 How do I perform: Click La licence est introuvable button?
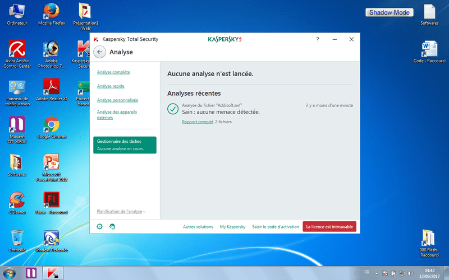(x=329, y=226)
